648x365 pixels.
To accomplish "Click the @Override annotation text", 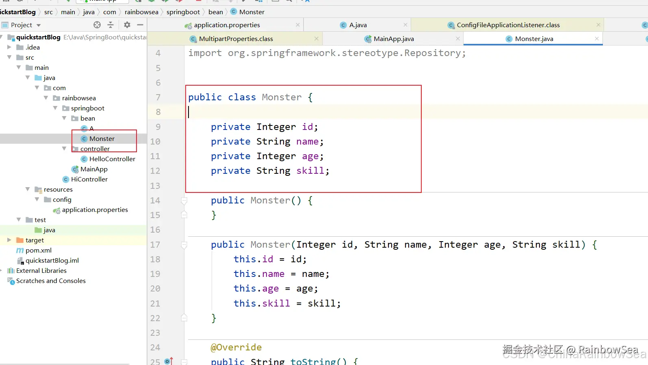I will (x=236, y=348).
